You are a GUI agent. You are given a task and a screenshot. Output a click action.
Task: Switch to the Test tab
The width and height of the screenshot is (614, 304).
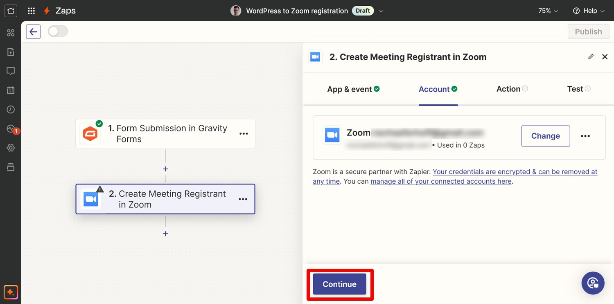(x=579, y=89)
